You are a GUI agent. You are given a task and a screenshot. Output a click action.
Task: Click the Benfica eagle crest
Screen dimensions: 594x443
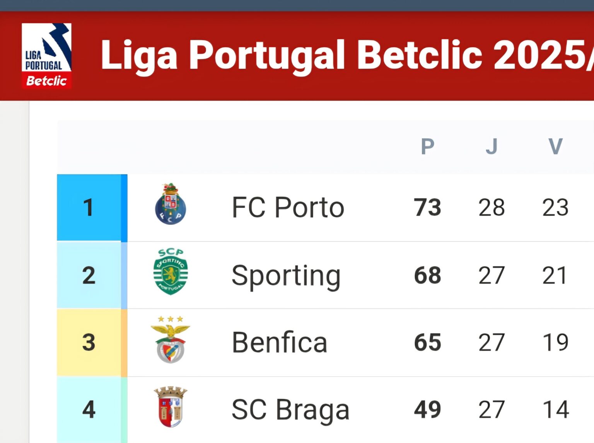tap(171, 340)
